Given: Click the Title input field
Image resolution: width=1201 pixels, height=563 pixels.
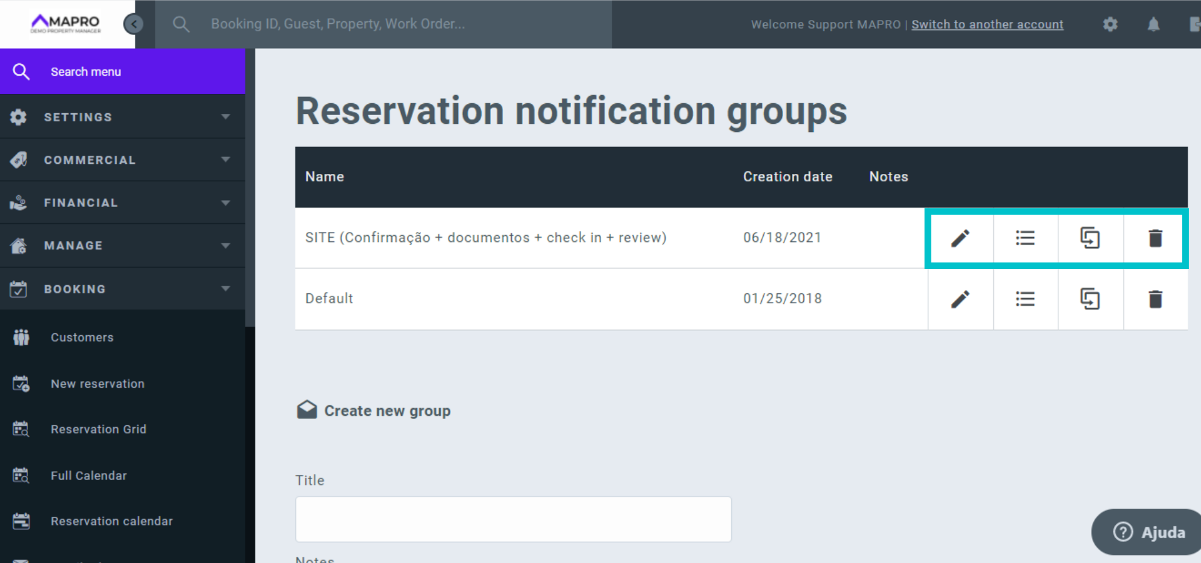Looking at the screenshot, I should tap(513, 519).
